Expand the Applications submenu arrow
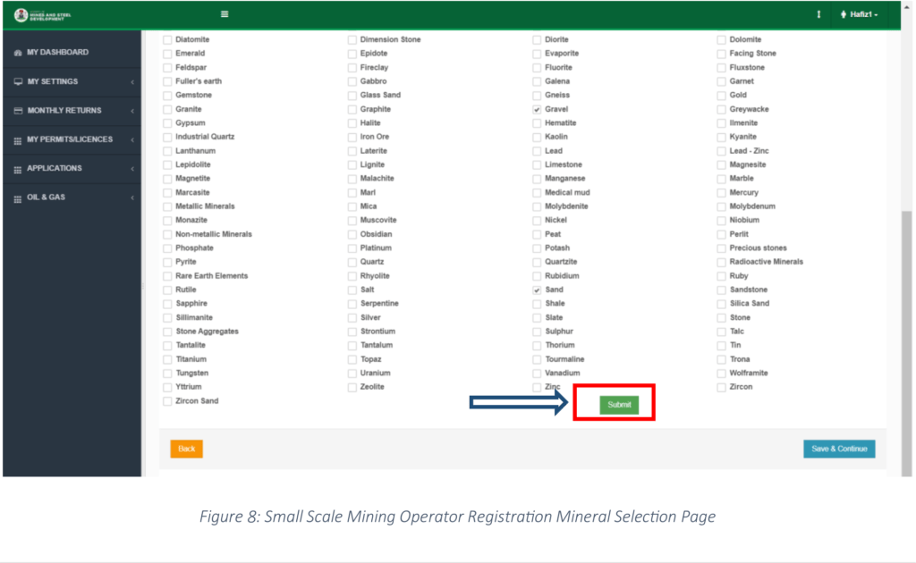Screen dimensions: 916x563 131,169
